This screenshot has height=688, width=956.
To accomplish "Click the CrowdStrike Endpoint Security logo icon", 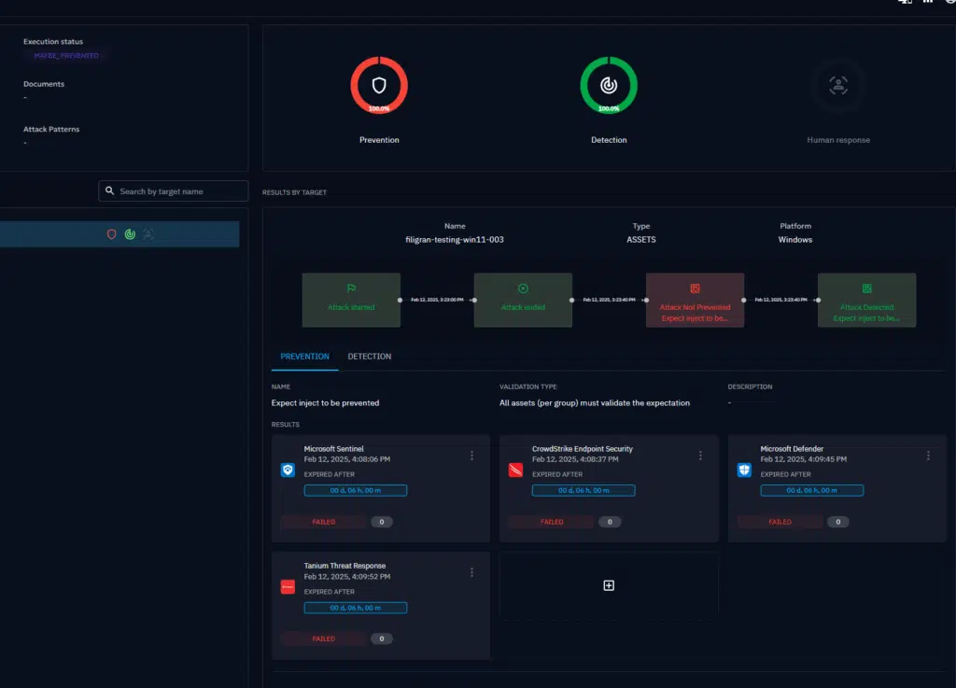I will (x=516, y=470).
